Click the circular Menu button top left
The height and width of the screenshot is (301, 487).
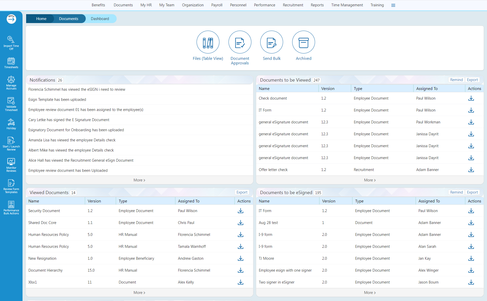pos(11,19)
